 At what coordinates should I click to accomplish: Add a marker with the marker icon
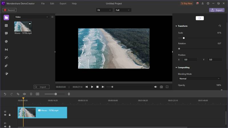[x=31, y=94]
